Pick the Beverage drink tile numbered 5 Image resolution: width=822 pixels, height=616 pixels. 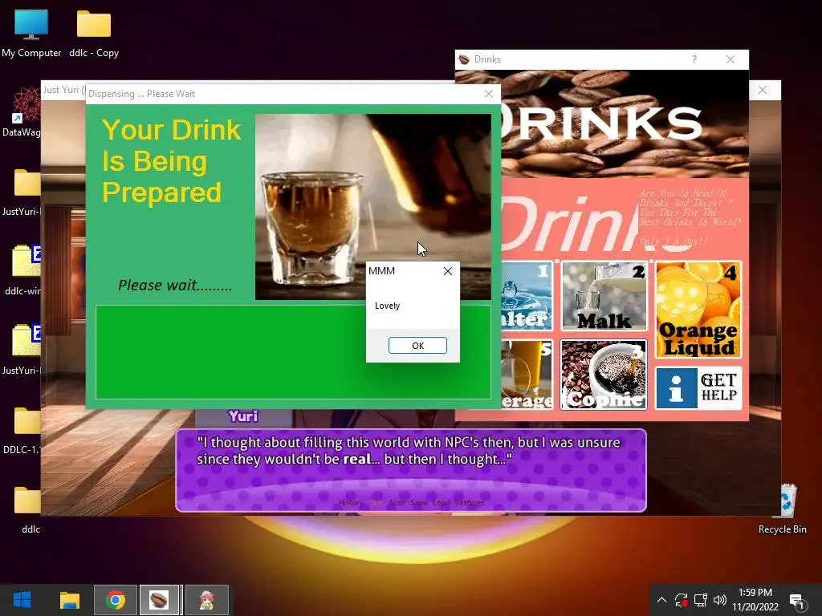527,375
